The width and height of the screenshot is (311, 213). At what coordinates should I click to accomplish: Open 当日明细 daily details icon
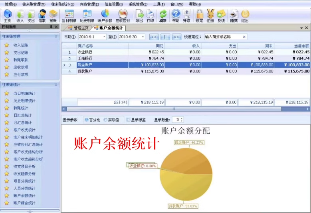(x=69, y=16)
